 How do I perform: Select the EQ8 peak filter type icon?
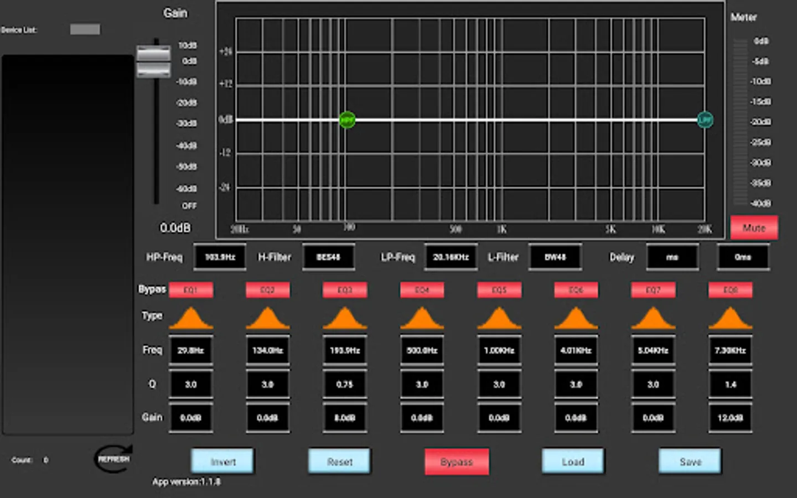click(730, 318)
